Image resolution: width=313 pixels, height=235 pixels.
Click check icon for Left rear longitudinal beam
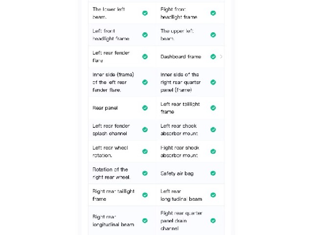click(213, 195)
